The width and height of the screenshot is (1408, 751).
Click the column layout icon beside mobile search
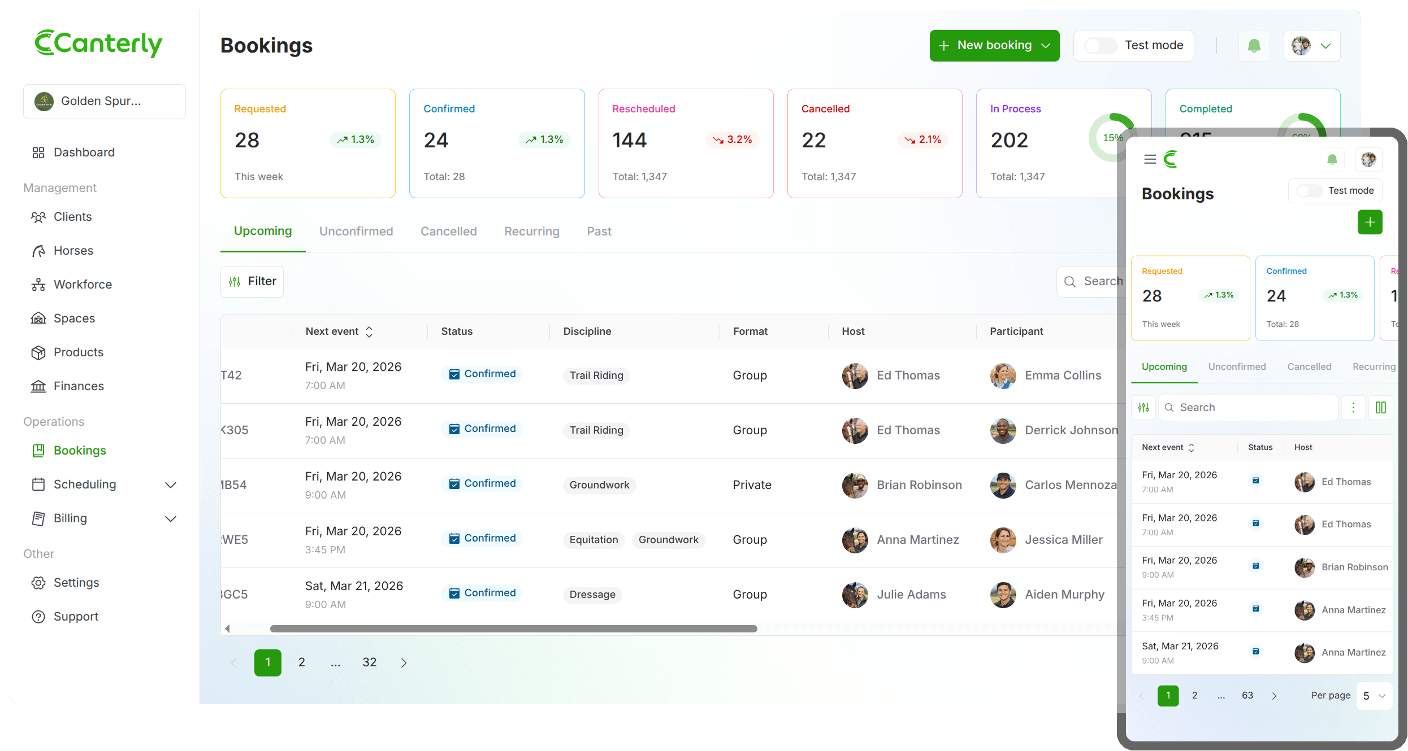[1380, 408]
